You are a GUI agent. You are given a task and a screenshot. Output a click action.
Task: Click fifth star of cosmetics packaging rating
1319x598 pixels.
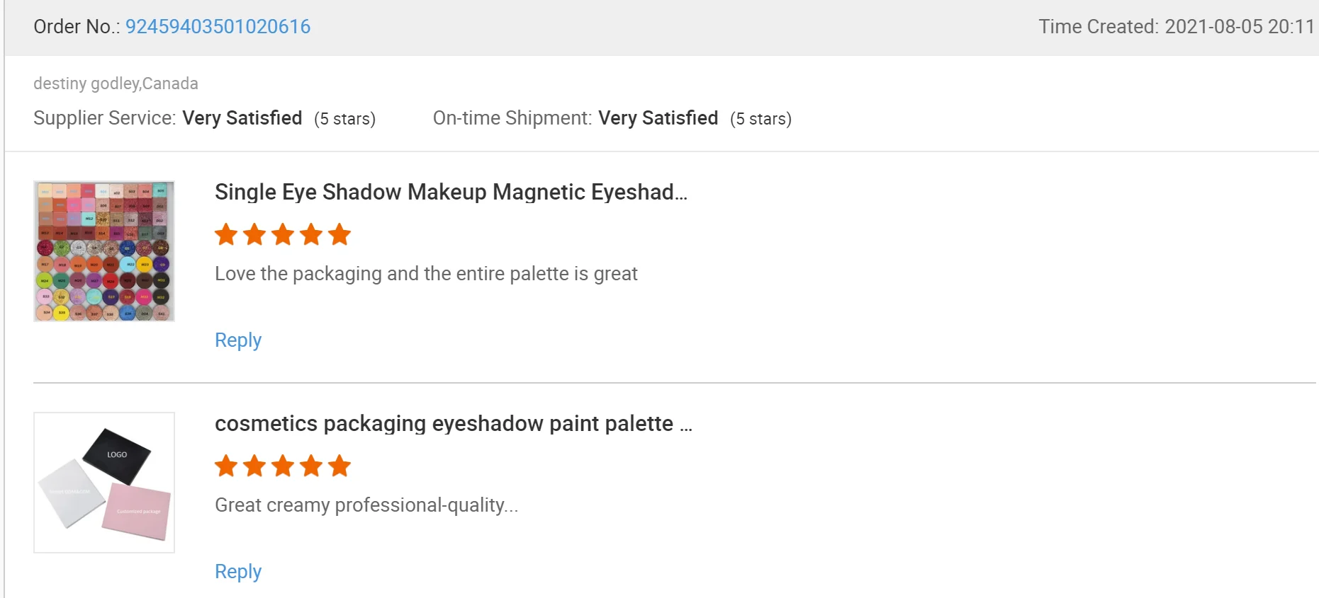click(339, 466)
